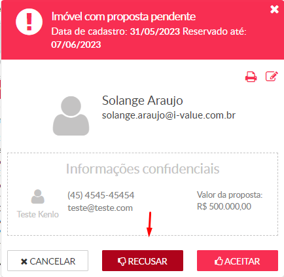The image size is (284, 277).
Task: Click the Imóvel com proposta pendente title
Action: pos(124,16)
